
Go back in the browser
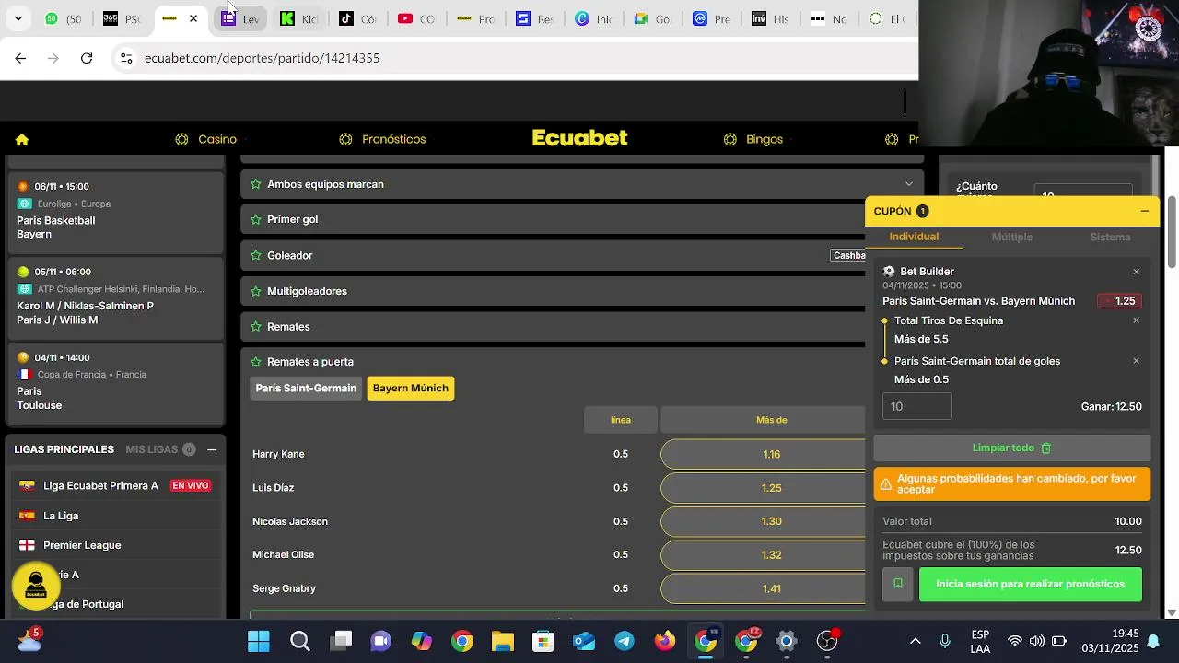click(x=20, y=58)
